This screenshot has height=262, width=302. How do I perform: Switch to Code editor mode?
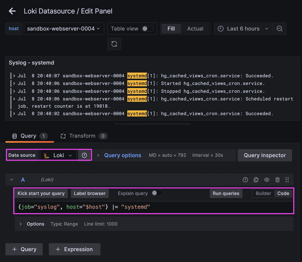(x=283, y=193)
